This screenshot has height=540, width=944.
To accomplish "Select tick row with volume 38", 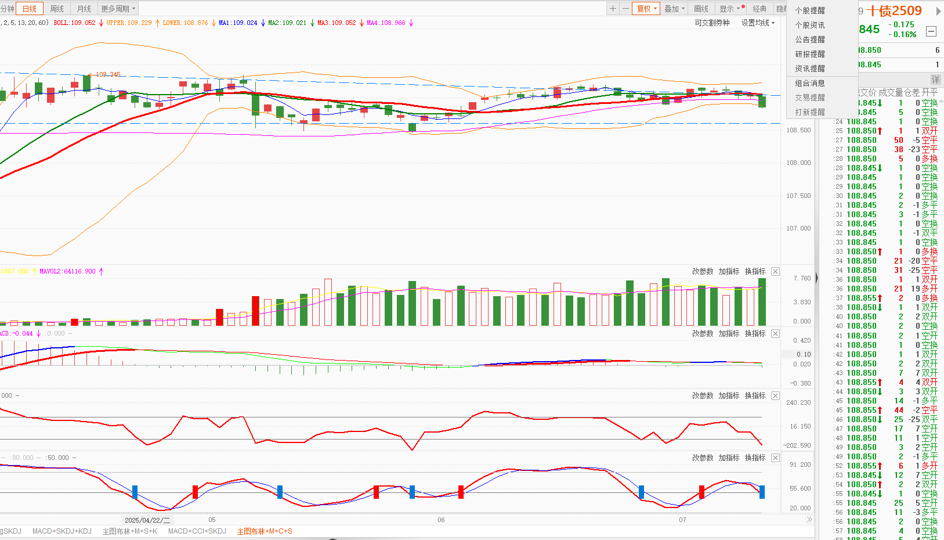I will tap(885, 149).
